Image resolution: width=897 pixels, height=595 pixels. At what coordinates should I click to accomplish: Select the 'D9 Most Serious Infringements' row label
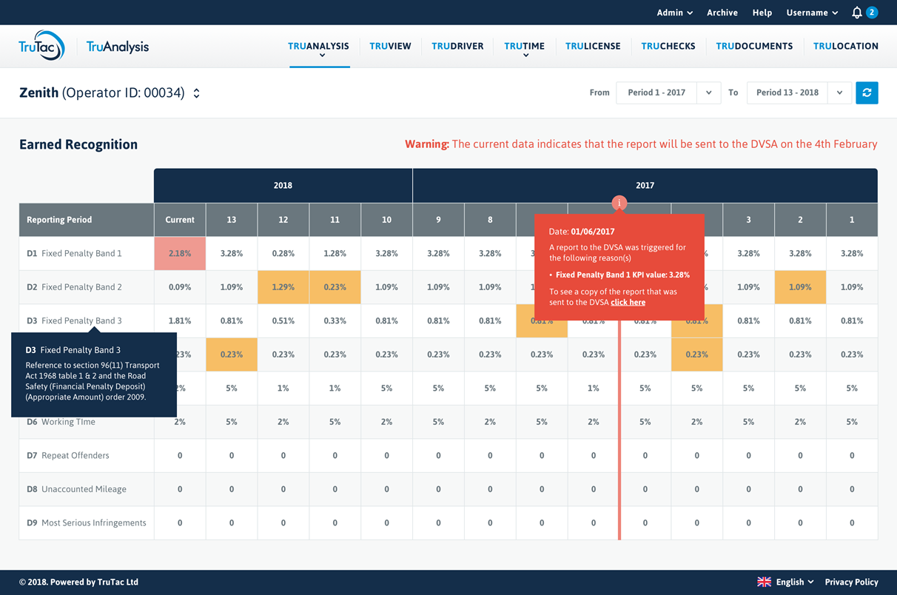(87, 523)
